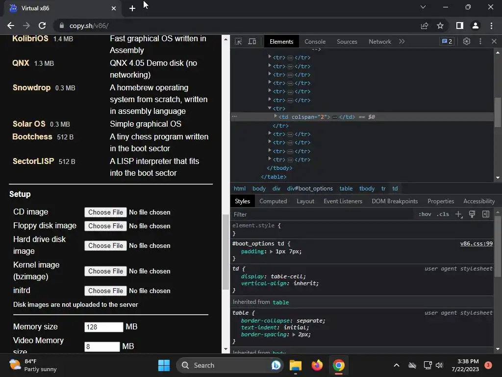Open the Layout tab
Viewport: 502px width, 377px height.
(305, 201)
